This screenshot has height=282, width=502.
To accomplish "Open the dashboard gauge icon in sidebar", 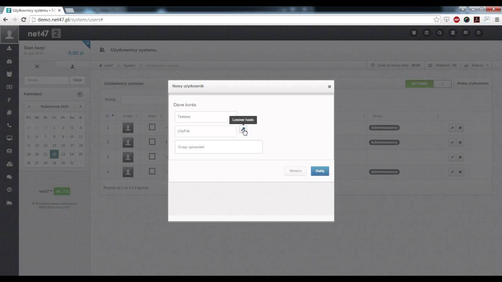I will (x=9, y=61).
